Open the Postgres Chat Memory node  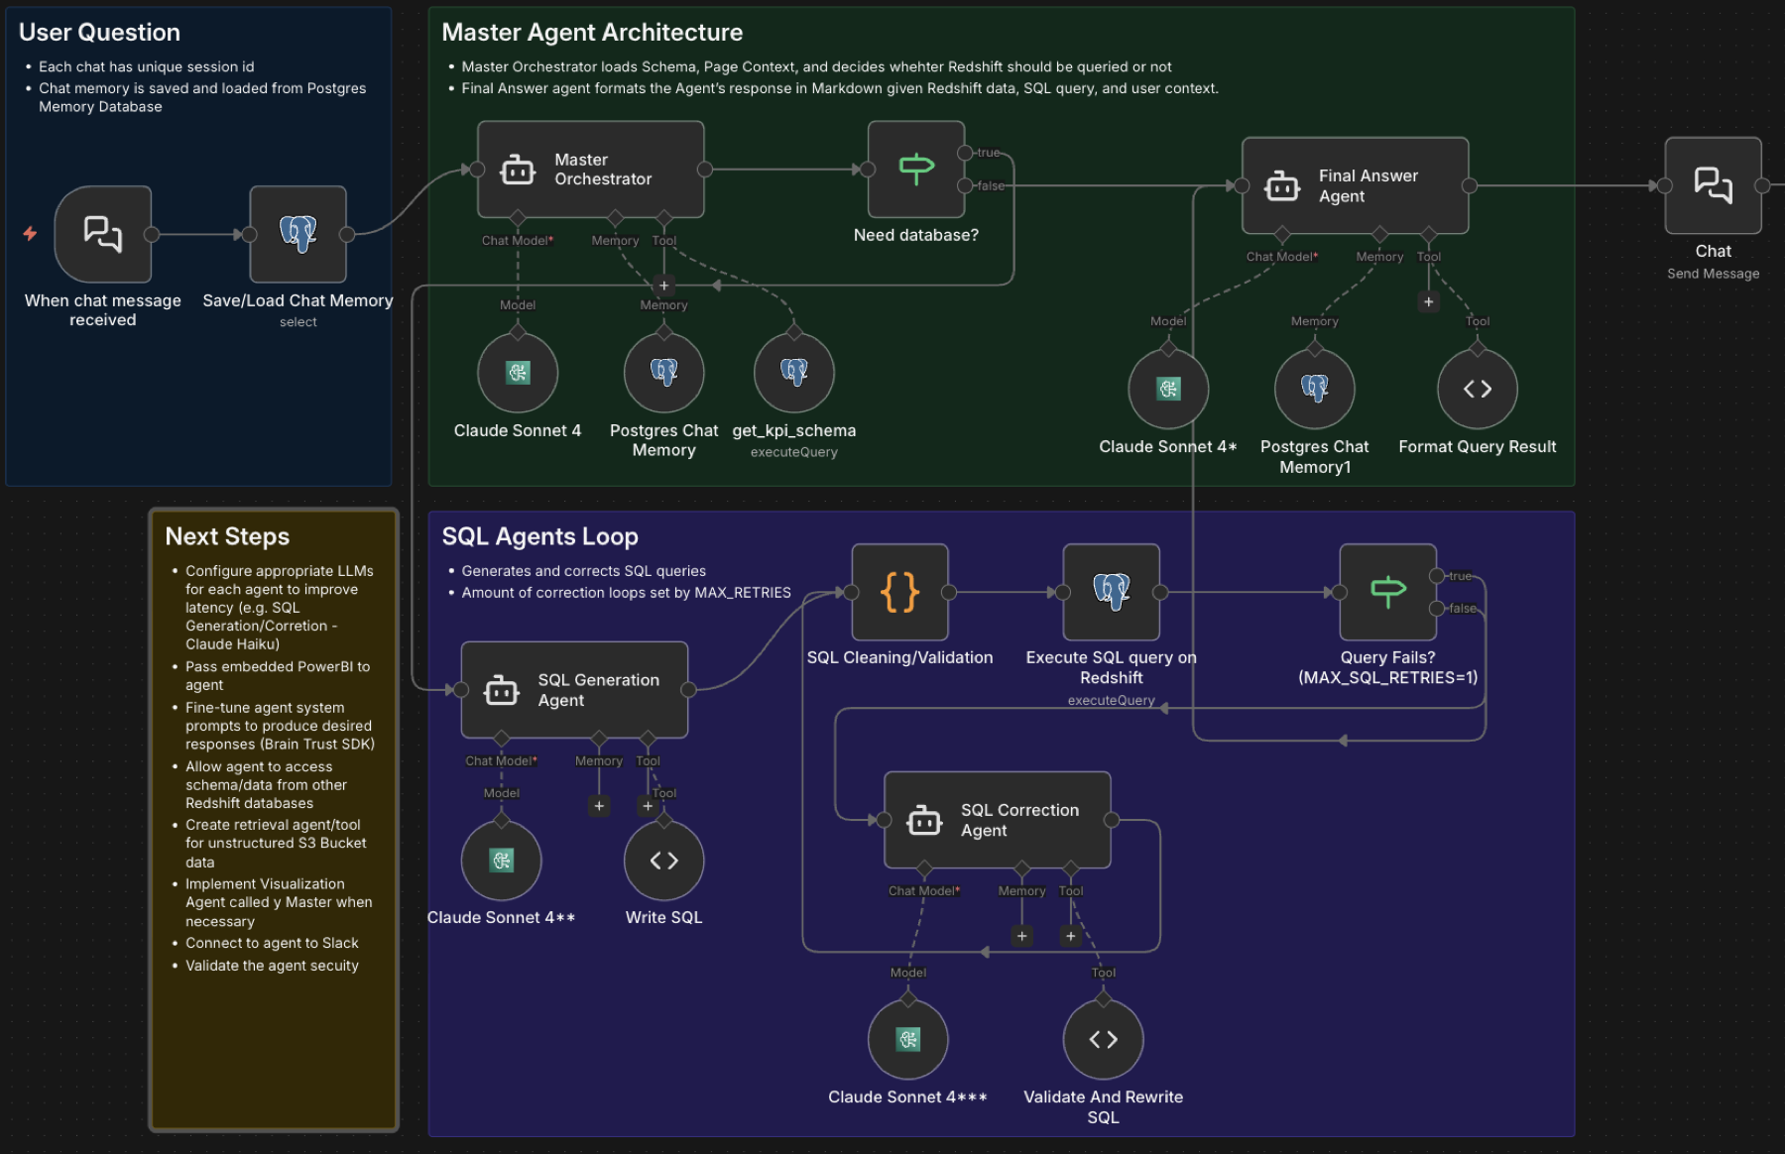point(664,373)
